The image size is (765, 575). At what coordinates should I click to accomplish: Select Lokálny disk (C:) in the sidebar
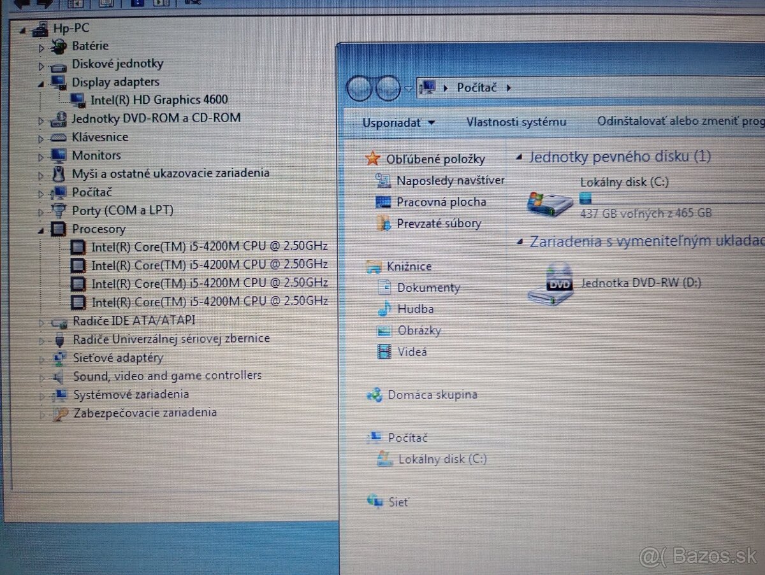tap(442, 459)
